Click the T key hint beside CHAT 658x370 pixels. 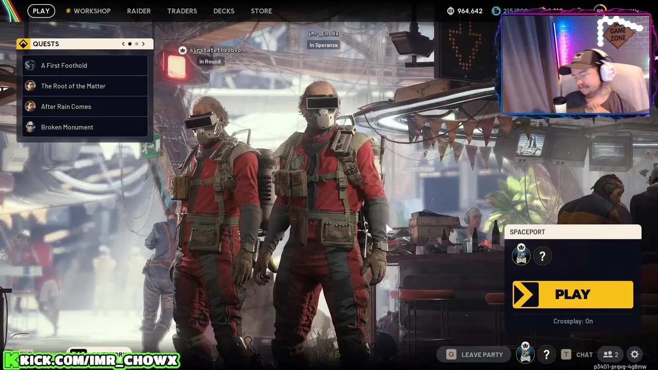pos(566,355)
